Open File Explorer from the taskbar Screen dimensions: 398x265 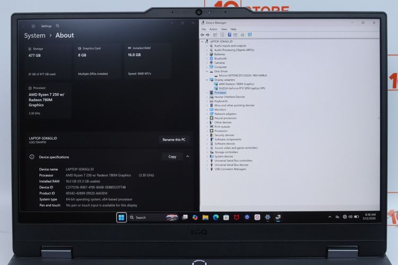(x=205, y=217)
